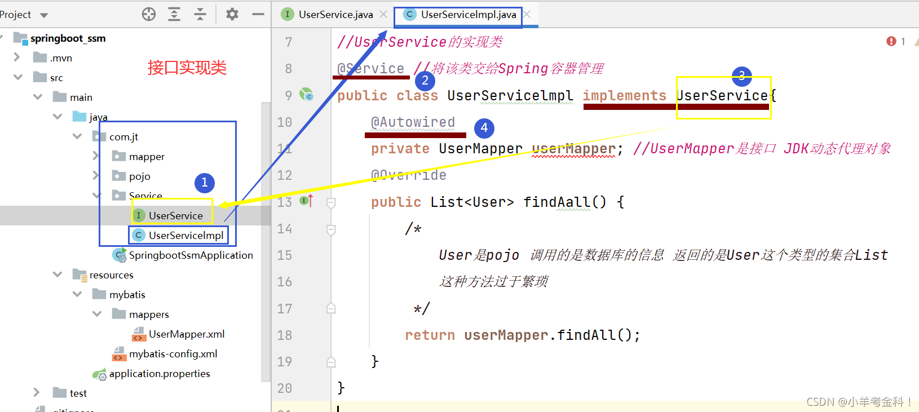The image size is (919, 412).
Task: Expand the .mvn folder
Action: pos(17,57)
